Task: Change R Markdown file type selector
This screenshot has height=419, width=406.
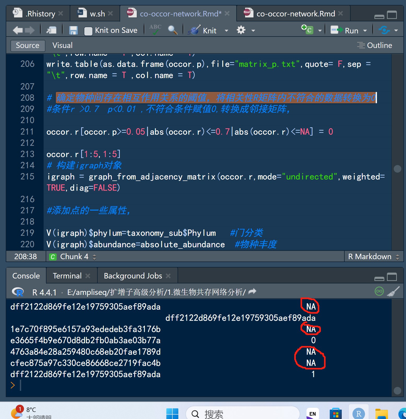Action: pos(374,257)
